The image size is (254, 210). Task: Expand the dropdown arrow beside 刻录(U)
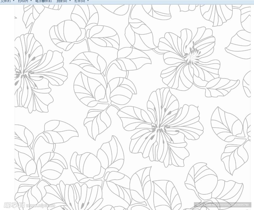(70, 1)
